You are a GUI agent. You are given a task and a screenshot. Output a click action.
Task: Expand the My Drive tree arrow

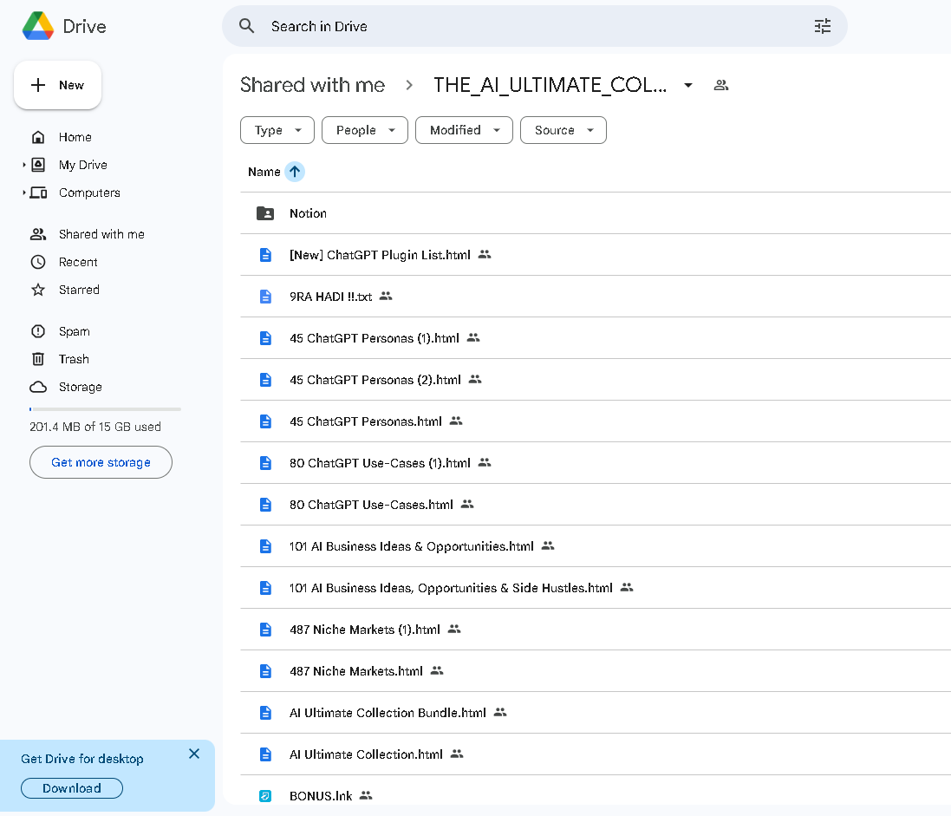(24, 165)
